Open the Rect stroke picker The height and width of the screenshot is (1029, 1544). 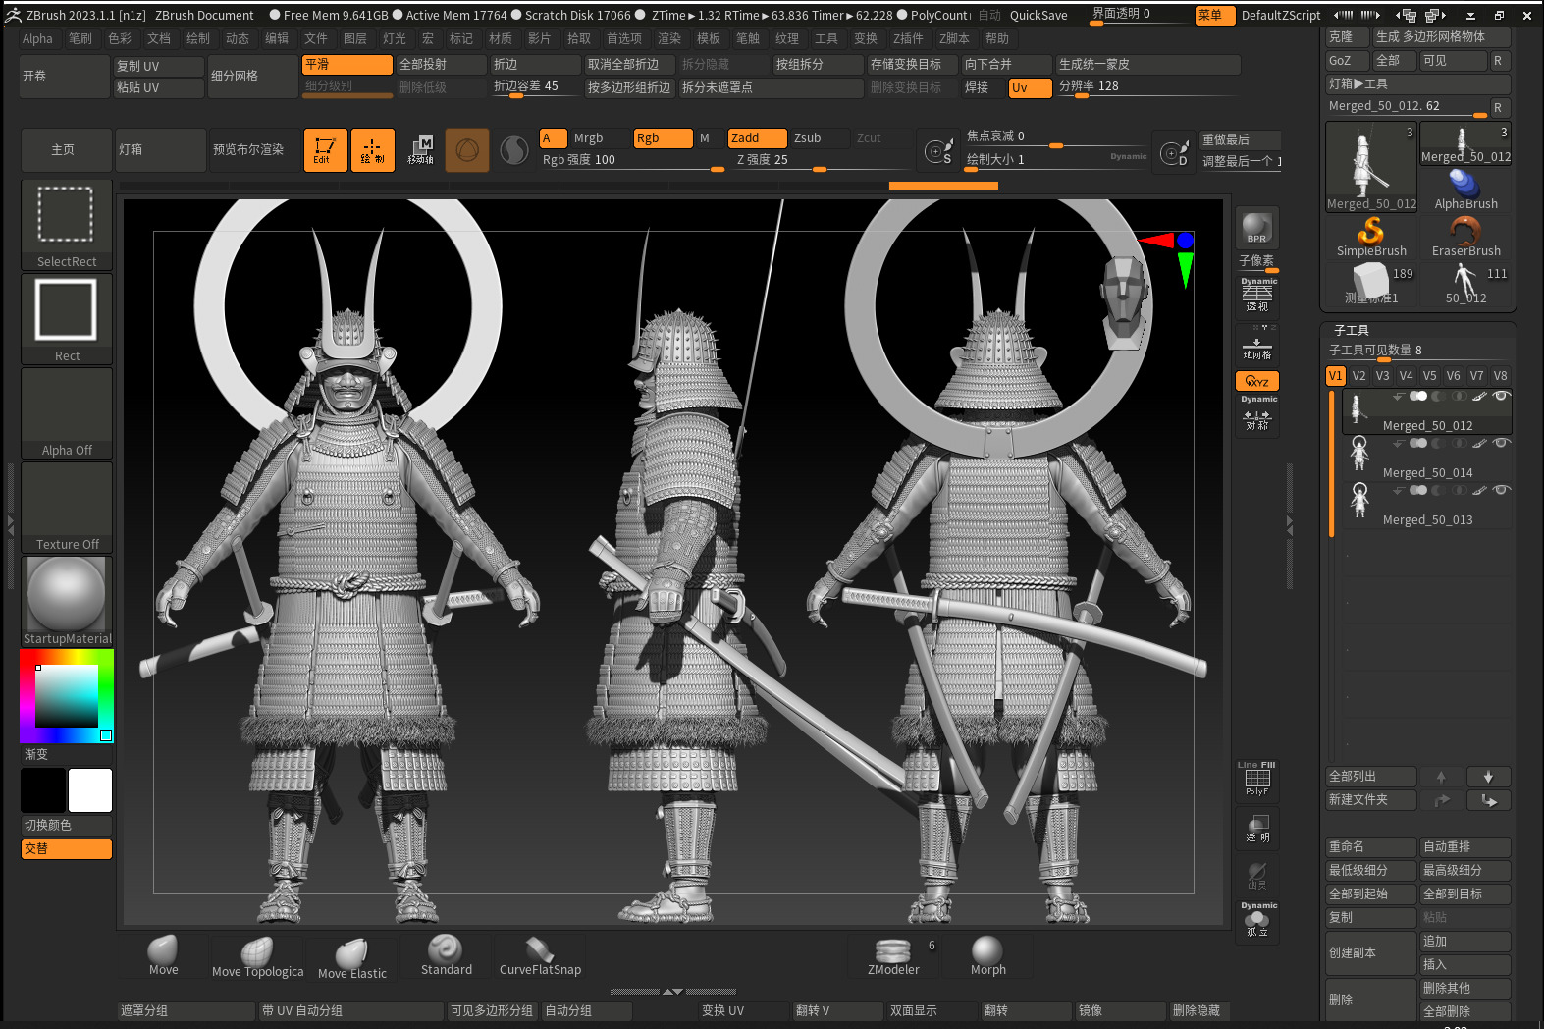(67, 318)
